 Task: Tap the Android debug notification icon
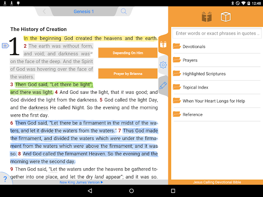pos(18,3)
